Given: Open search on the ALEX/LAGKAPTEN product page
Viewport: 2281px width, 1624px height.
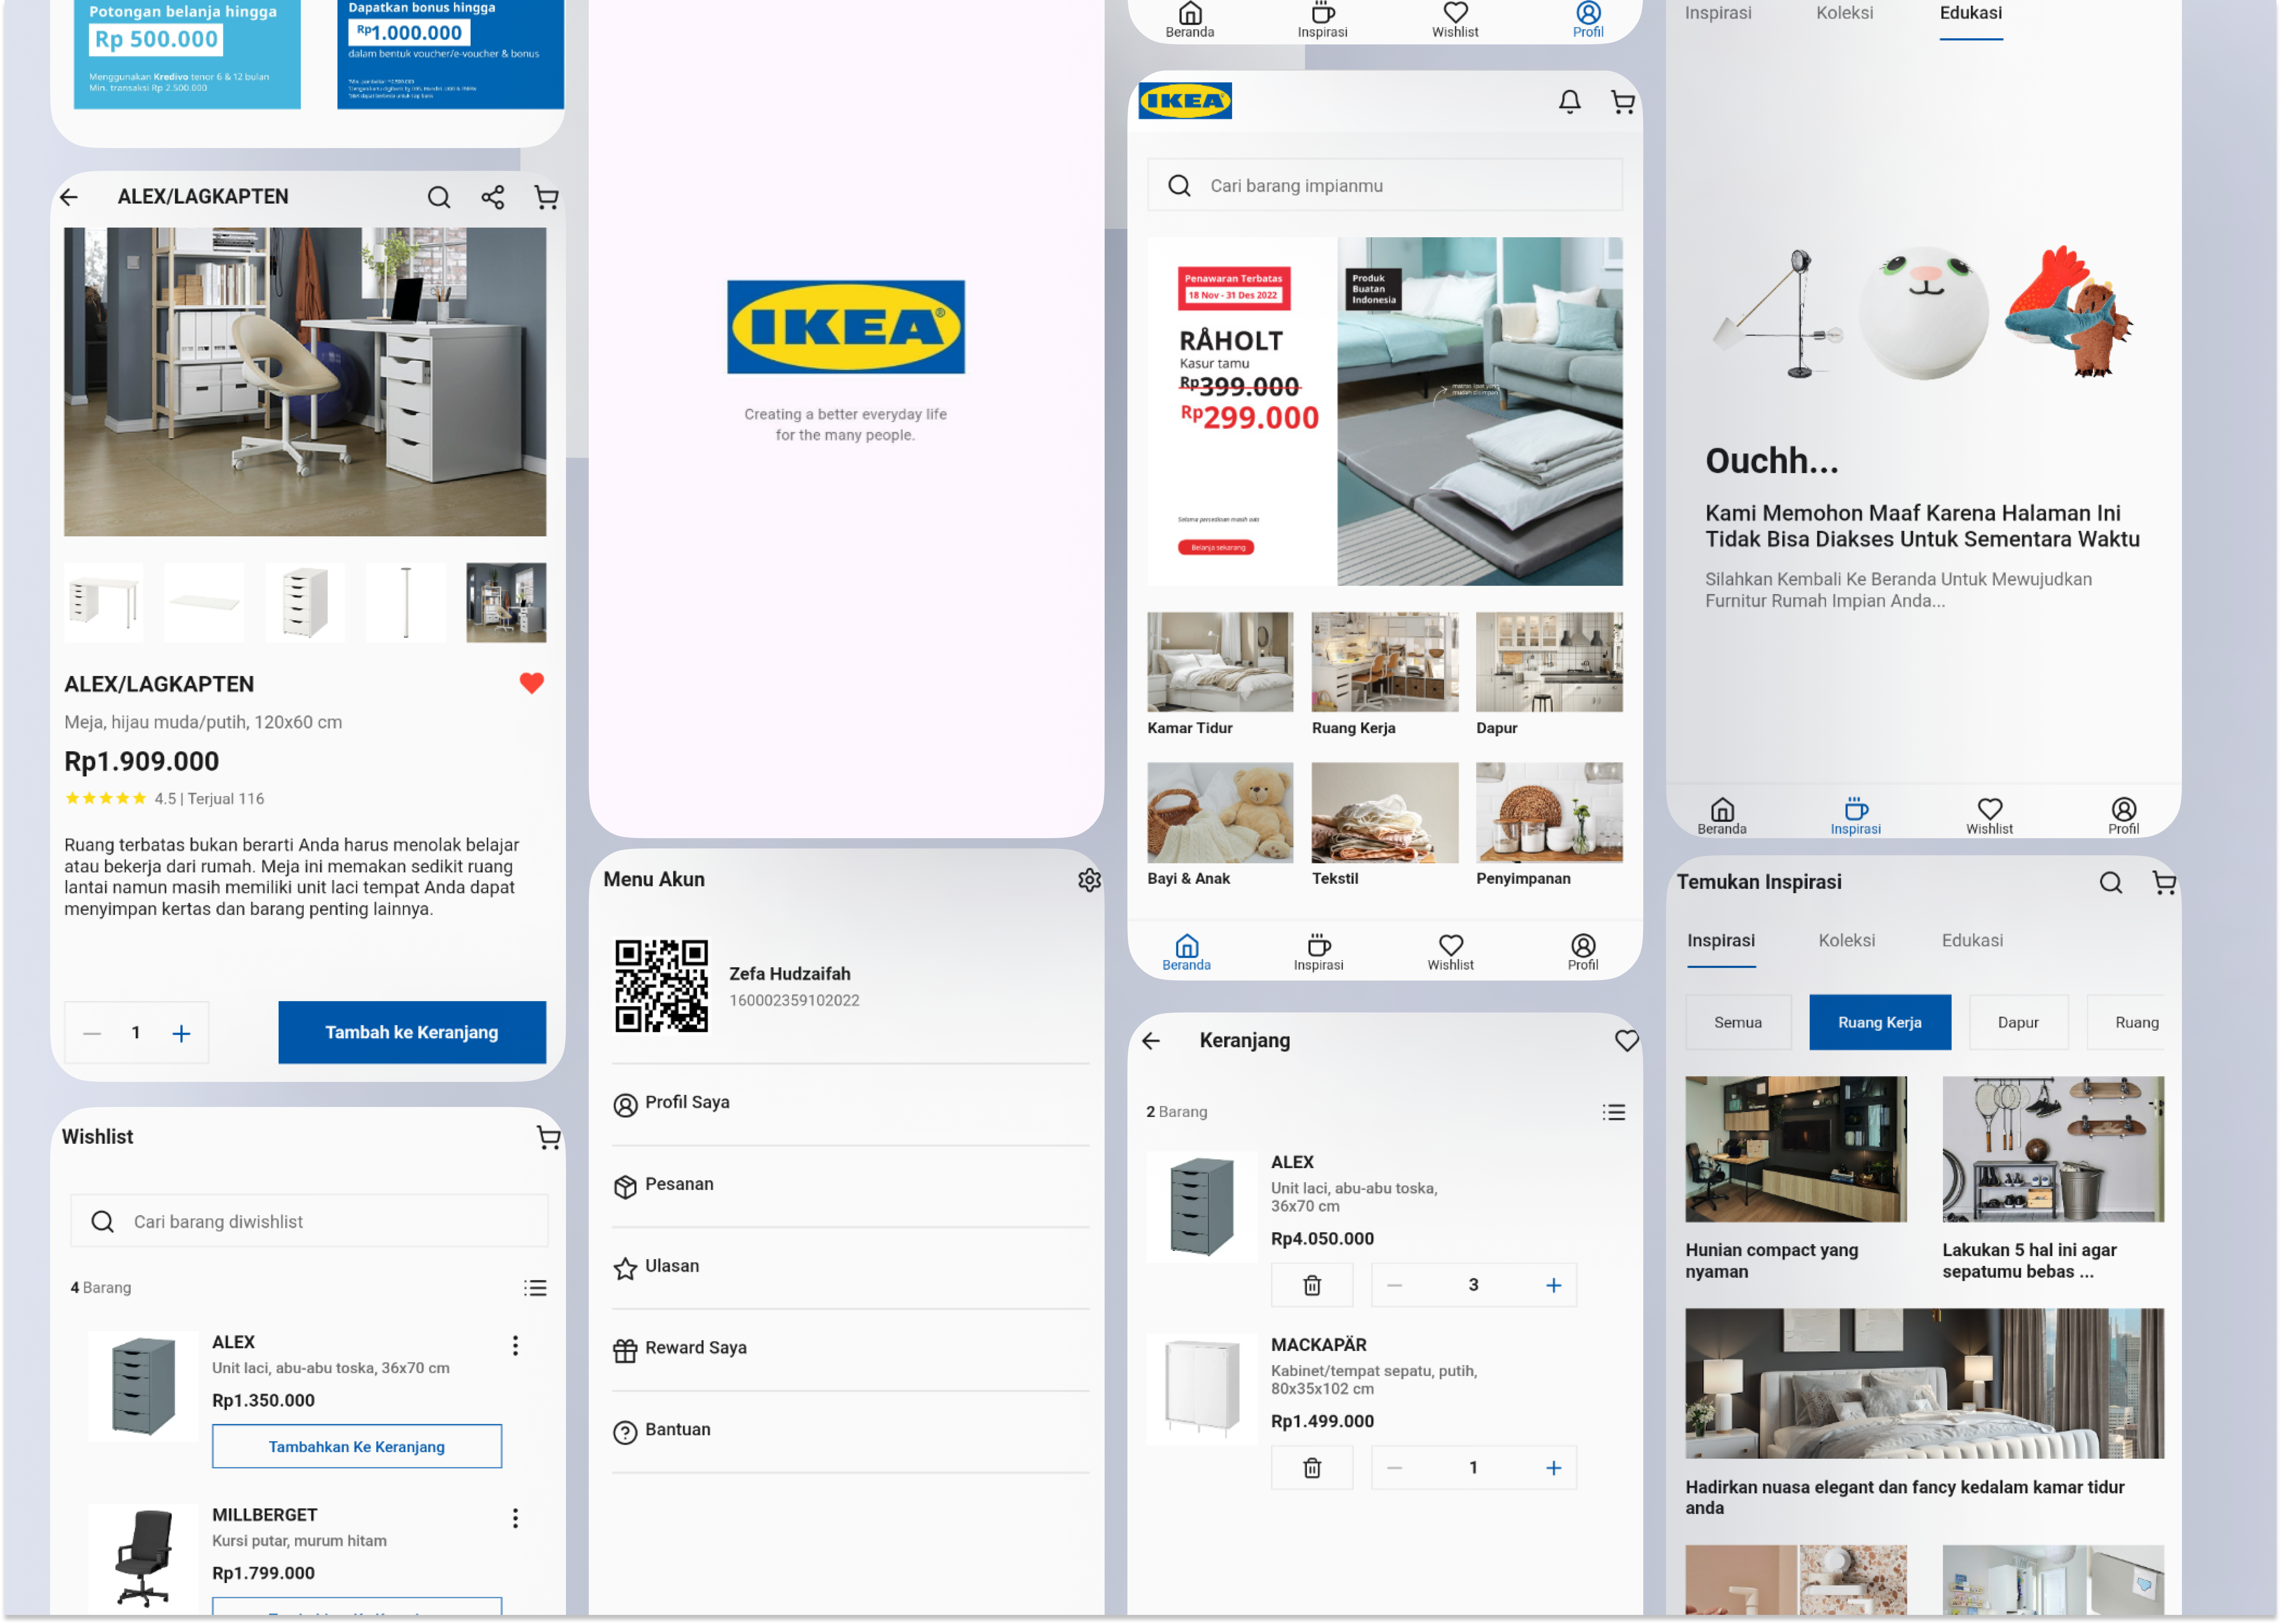Looking at the screenshot, I should (438, 197).
